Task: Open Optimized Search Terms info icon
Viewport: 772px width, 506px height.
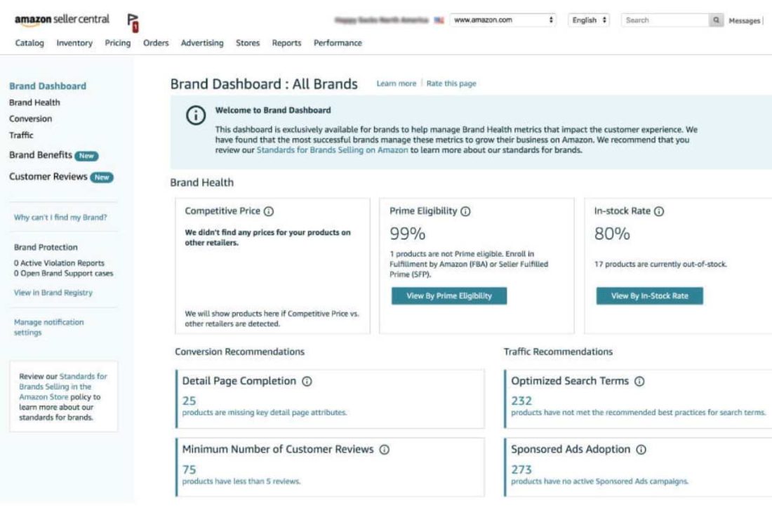Action: click(639, 382)
